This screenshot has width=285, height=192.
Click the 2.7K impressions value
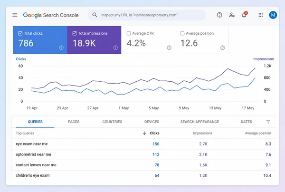[x=203, y=144]
